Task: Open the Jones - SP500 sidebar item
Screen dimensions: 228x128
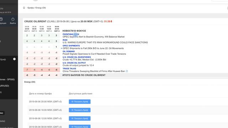Action: [x=7, y=79]
